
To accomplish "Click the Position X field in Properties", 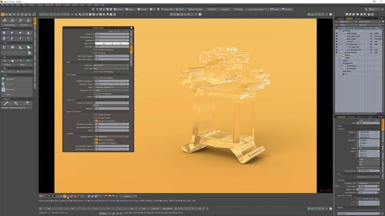I will point(369,132).
